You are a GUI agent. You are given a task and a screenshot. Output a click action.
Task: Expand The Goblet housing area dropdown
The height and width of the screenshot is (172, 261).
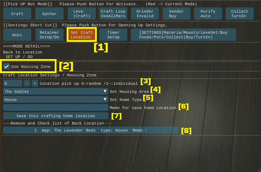tap(55, 91)
